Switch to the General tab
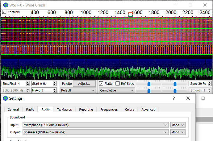This screenshot has height=141, width=213. click(x=13, y=110)
